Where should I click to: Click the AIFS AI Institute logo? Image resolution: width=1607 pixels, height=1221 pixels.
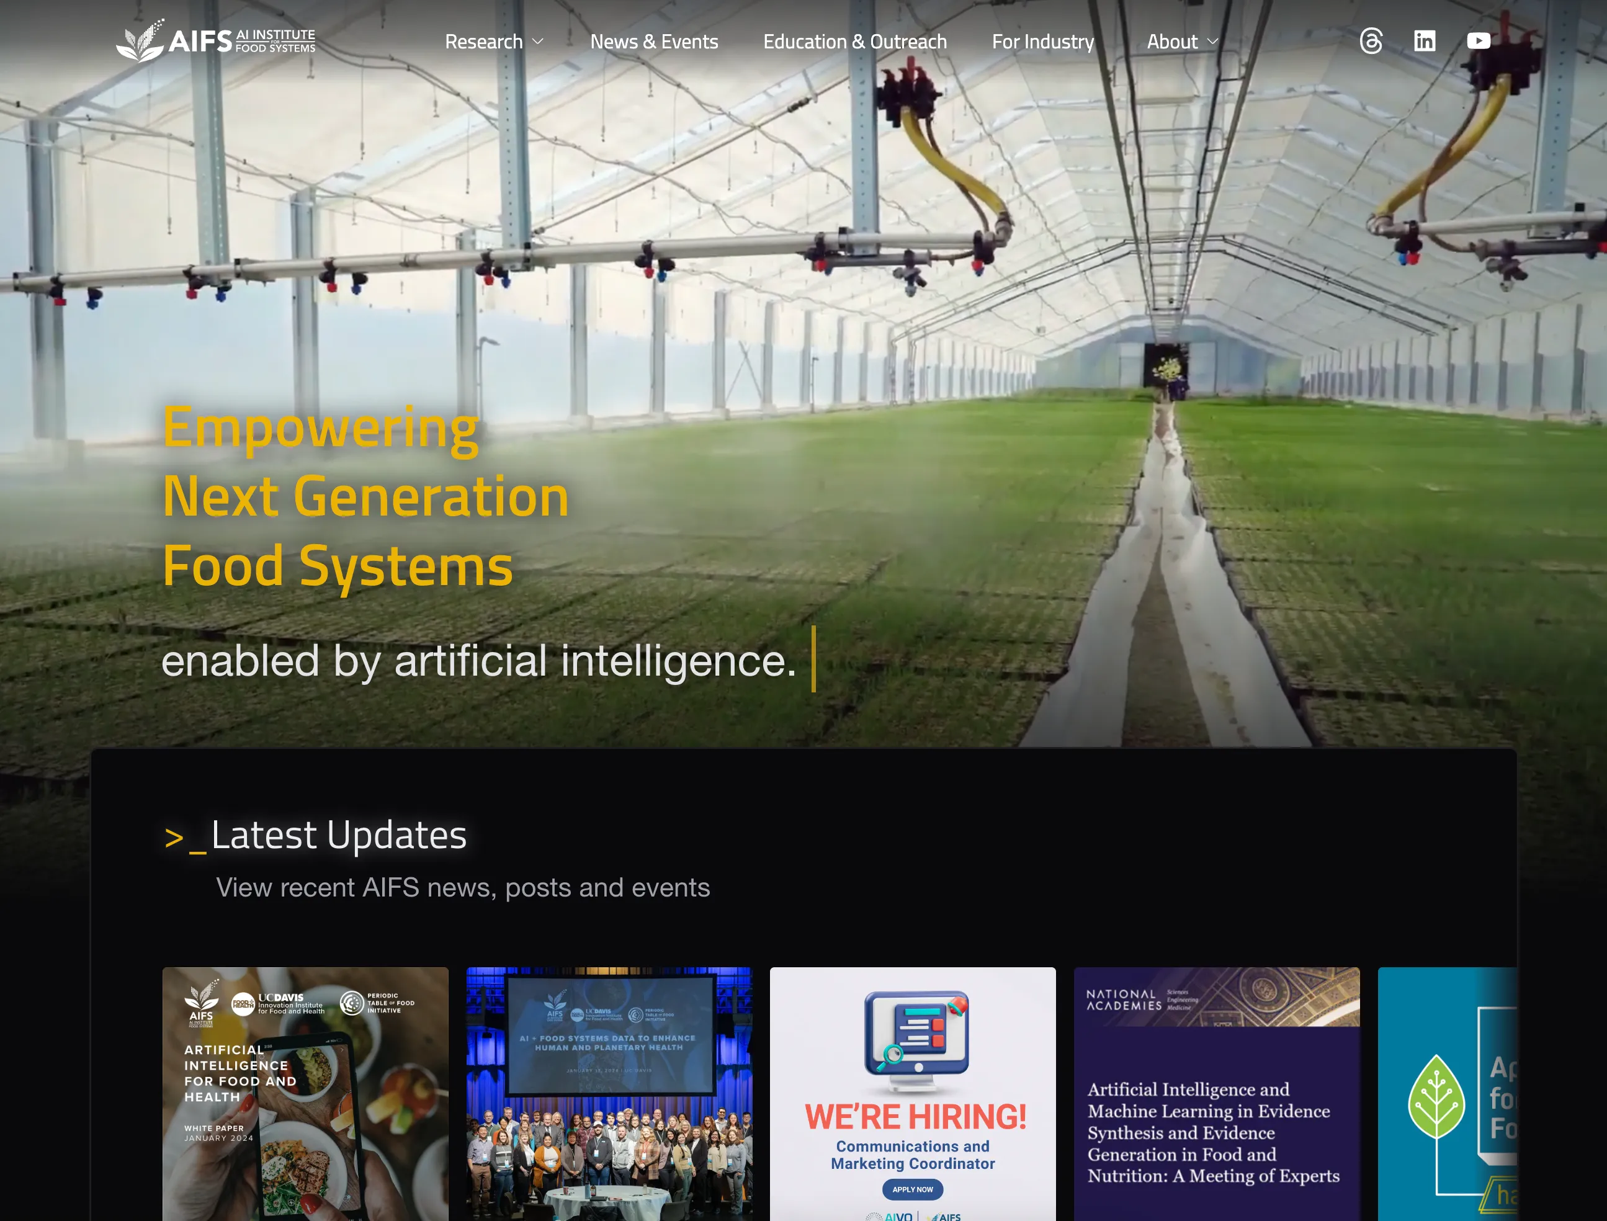[217, 42]
